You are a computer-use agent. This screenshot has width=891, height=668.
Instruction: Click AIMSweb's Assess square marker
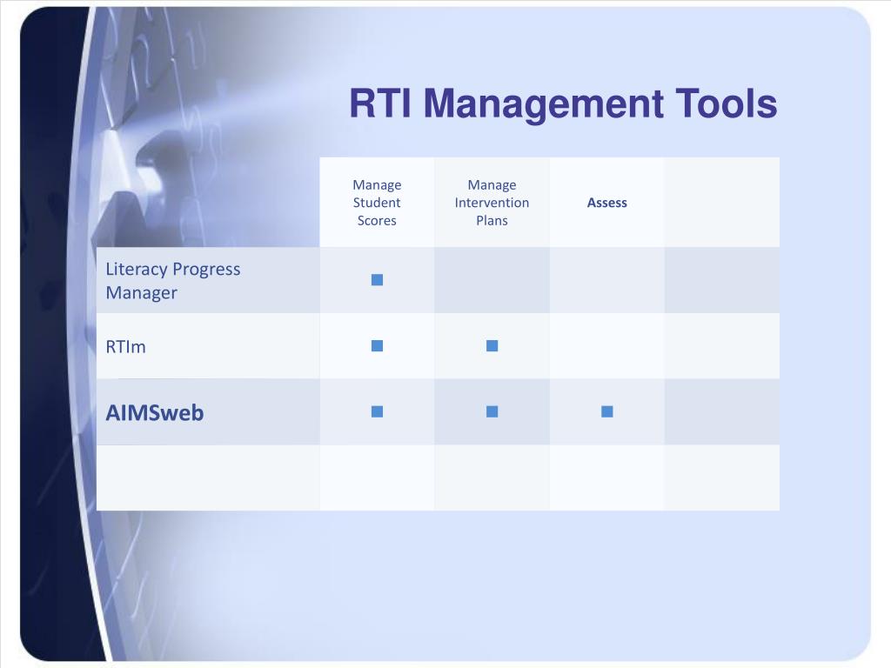pos(606,411)
